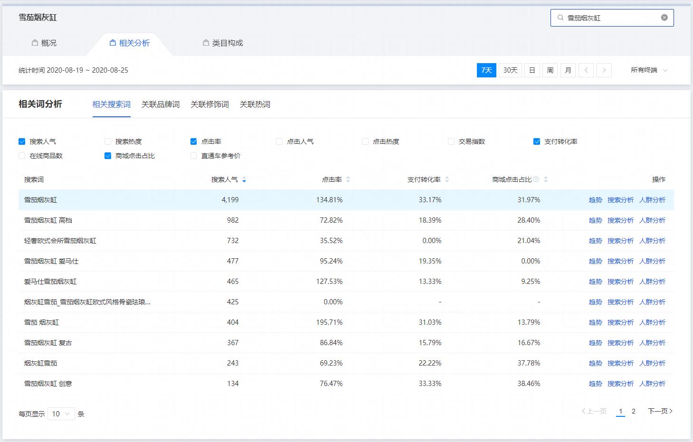Open the per-page count dropdown showing 10
The height and width of the screenshot is (442, 693).
pyautogui.click(x=61, y=414)
